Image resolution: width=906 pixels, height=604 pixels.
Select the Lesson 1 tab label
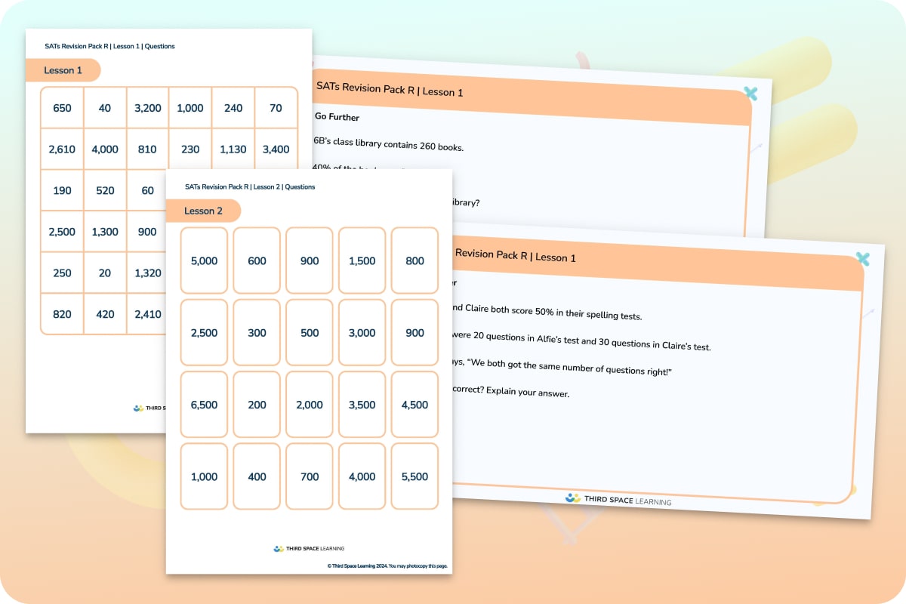[63, 69]
